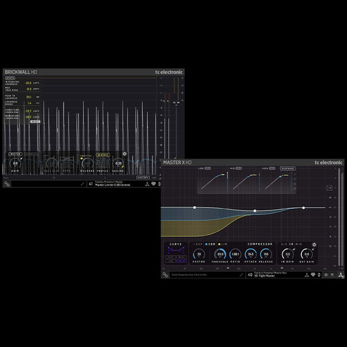The height and width of the screenshot is (347, 347).
Task: Select the IO tab in Master X HD
Action: pyautogui.click(x=291, y=244)
